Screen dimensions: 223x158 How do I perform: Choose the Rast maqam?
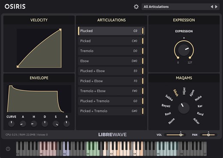168,114
